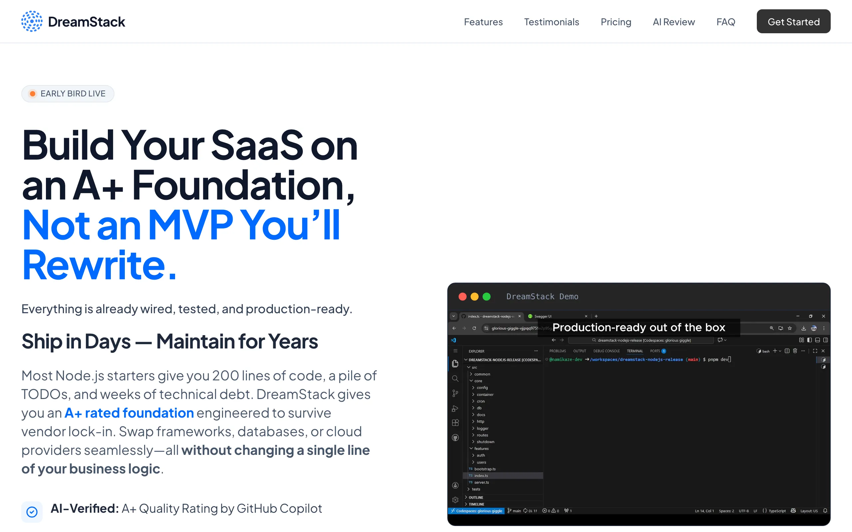Click the command center search field in demo
852x532 pixels.
click(x=641, y=340)
